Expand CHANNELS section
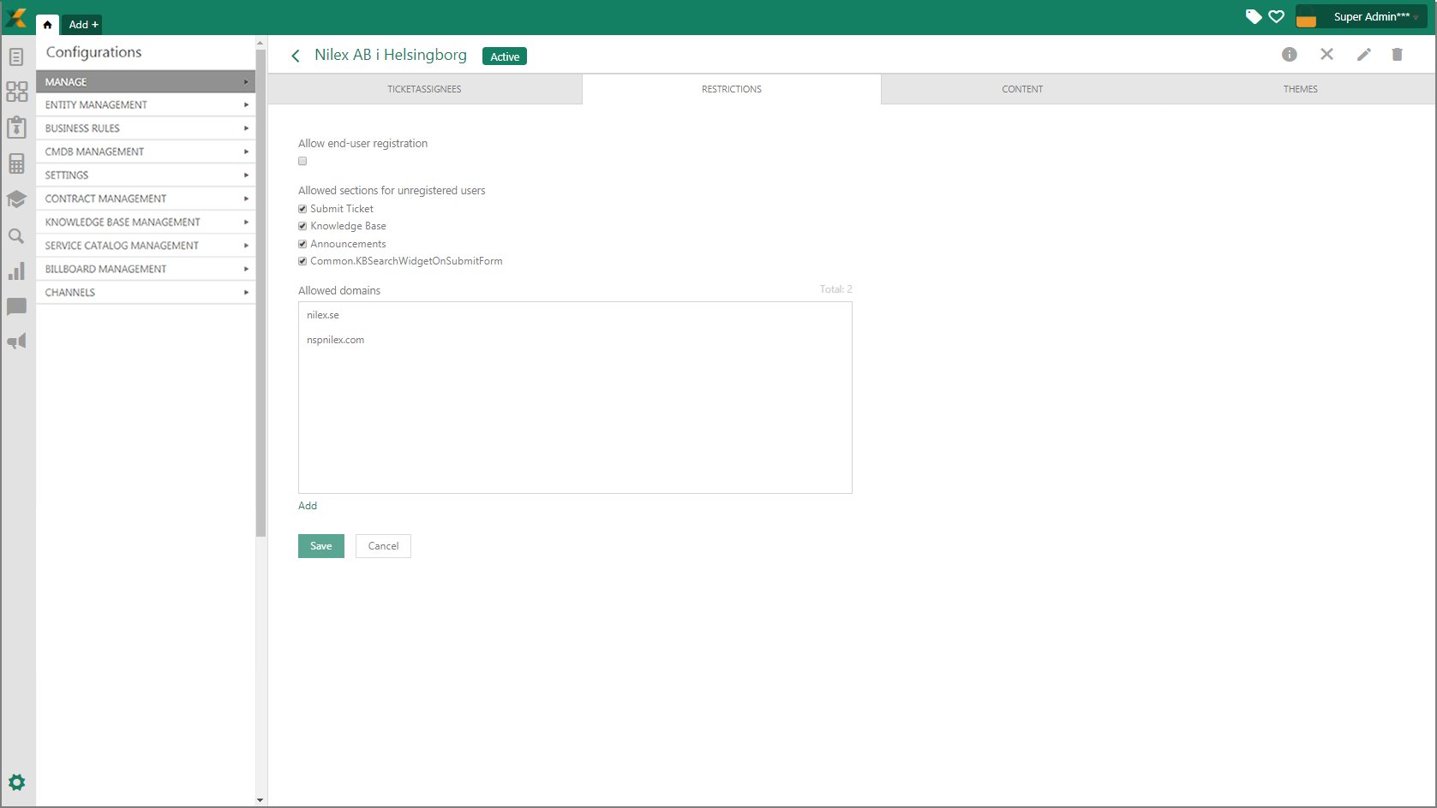 [146, 293]
